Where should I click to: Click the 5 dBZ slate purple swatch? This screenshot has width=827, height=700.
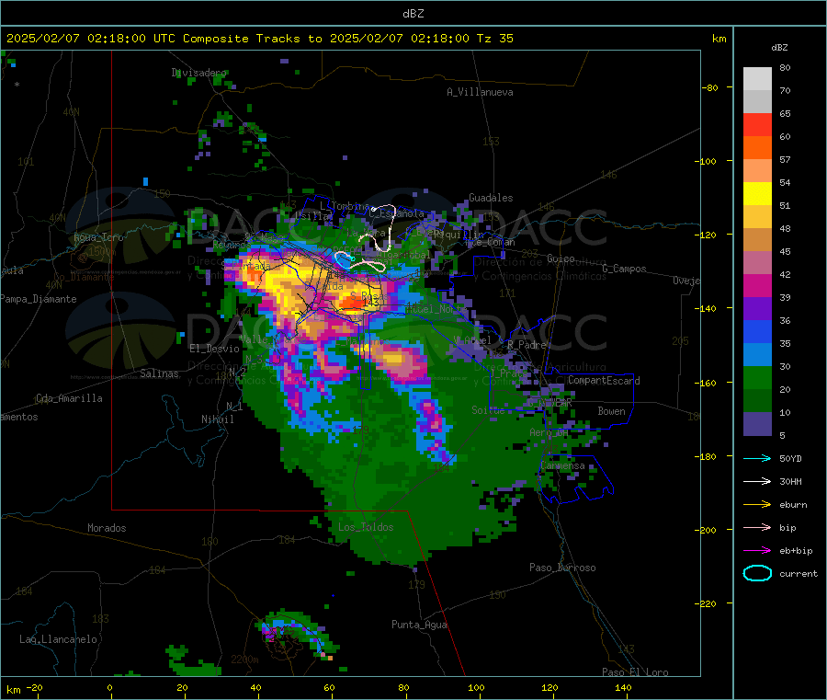pos(757,424)
